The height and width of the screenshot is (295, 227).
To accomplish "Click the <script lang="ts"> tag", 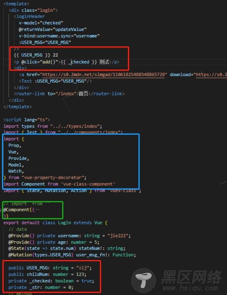I will [27, 120].
